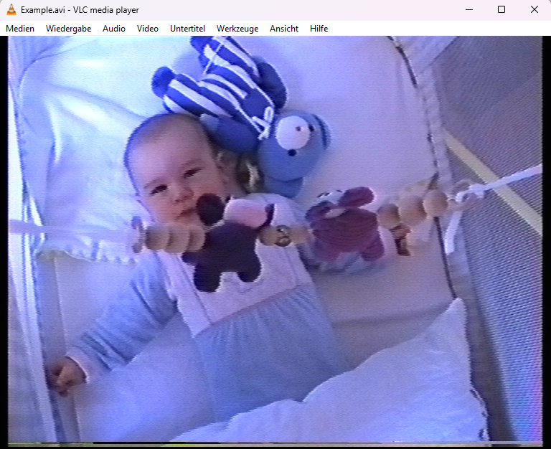This screenshot has height=449, width=551.
Task: Close the VLC media player window
Action: (x=534, y=9)
